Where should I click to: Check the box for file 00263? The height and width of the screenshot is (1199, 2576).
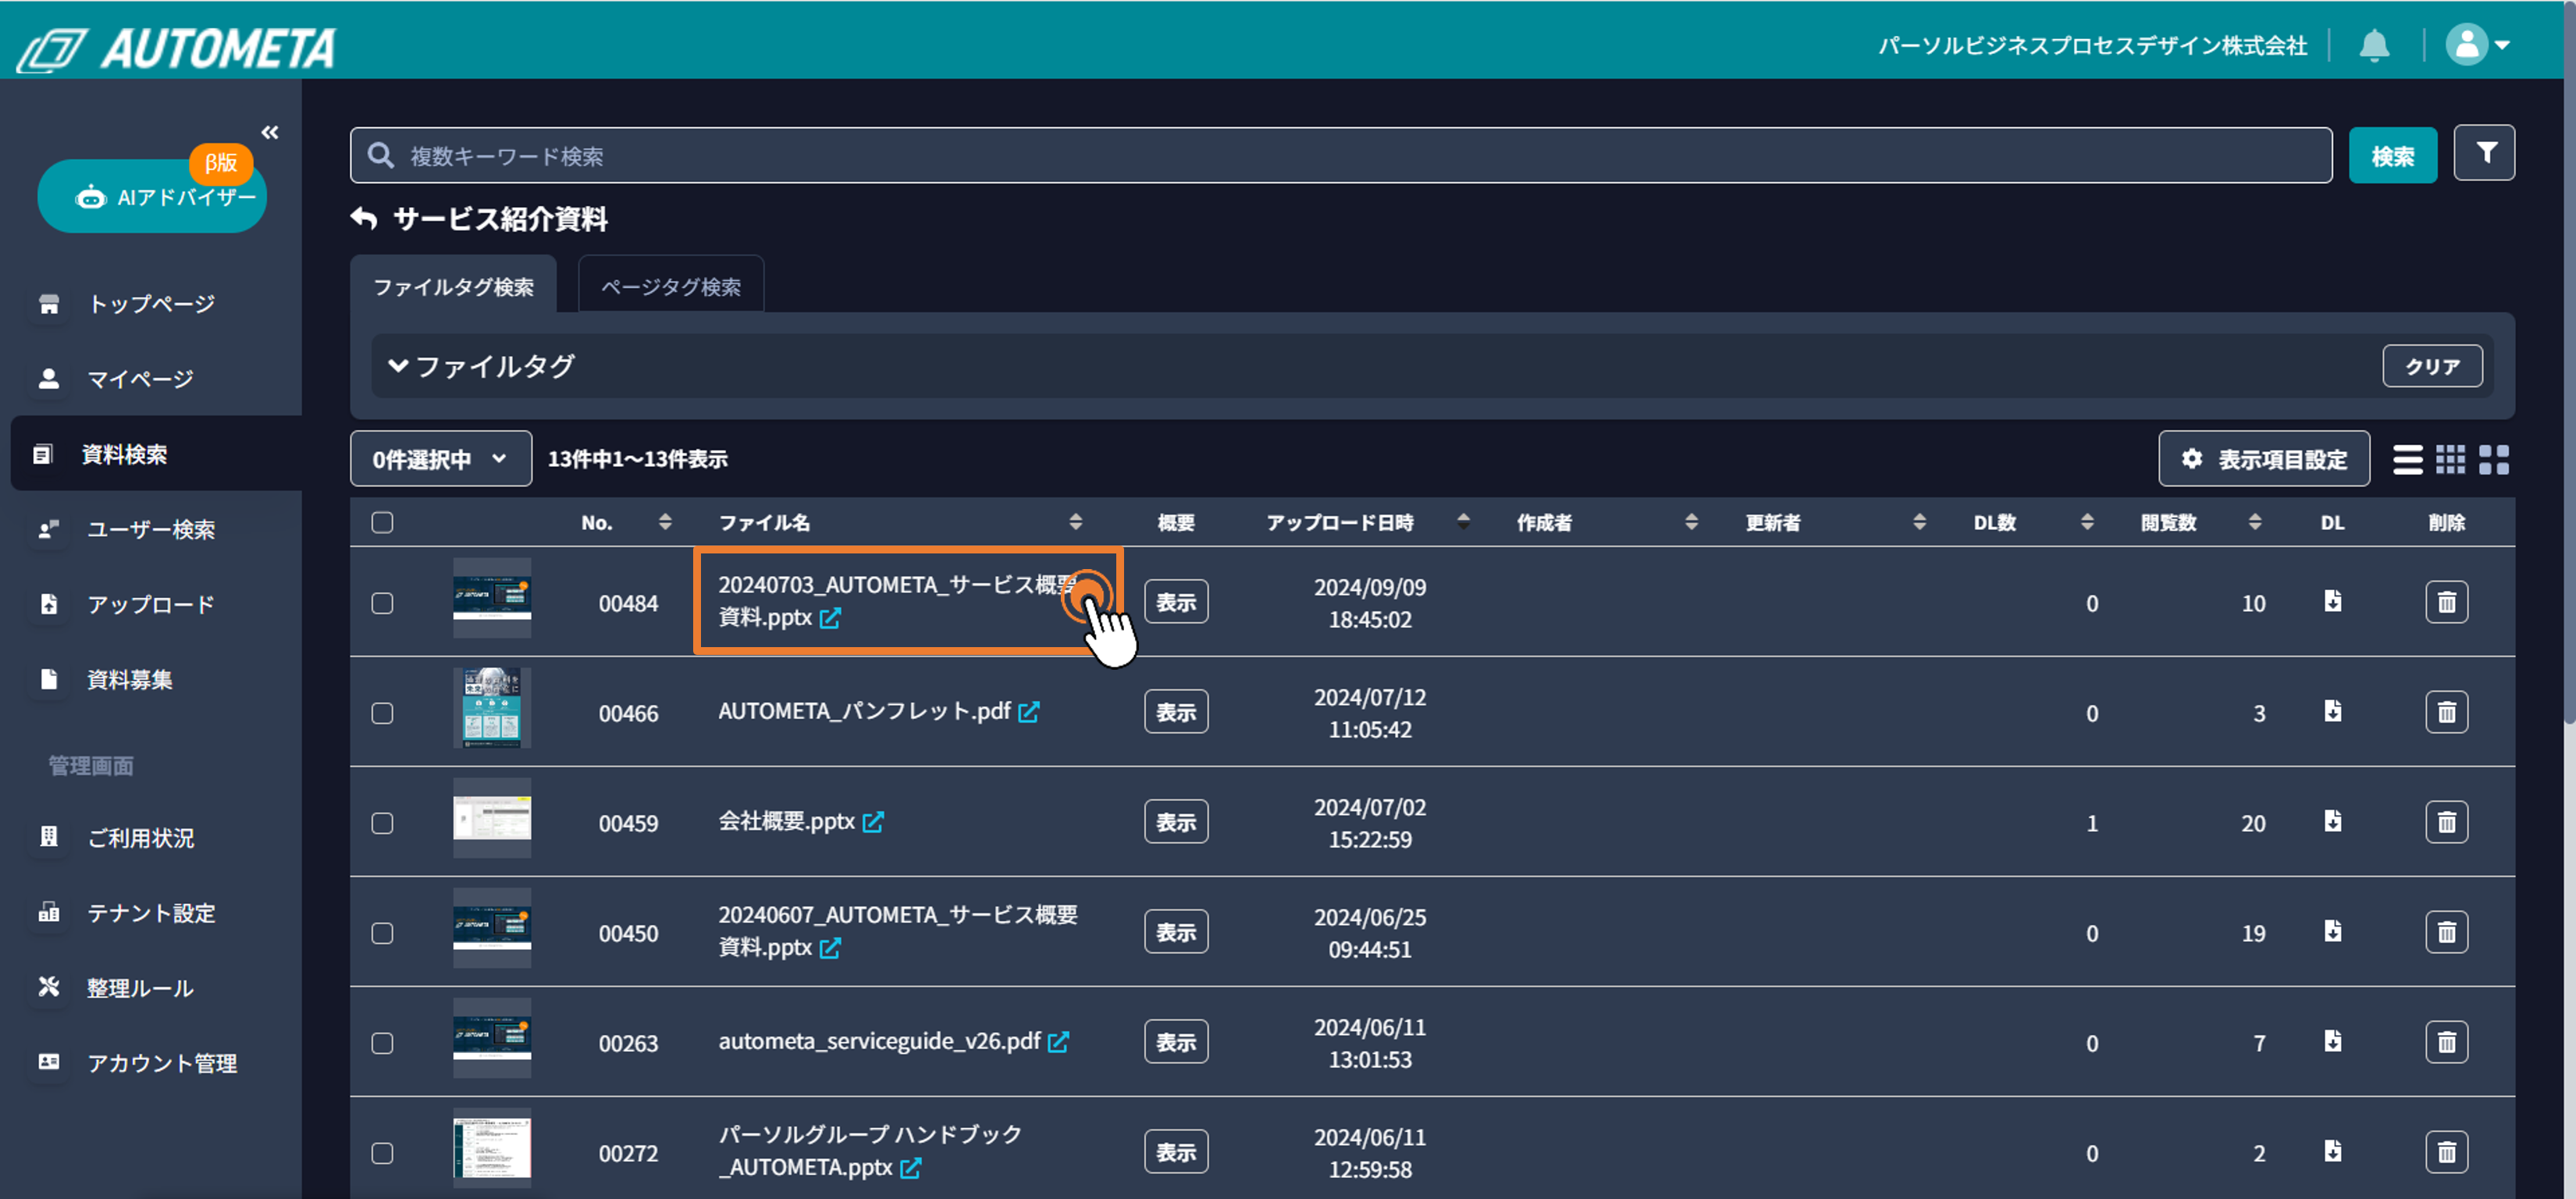tap(382, 1043)
